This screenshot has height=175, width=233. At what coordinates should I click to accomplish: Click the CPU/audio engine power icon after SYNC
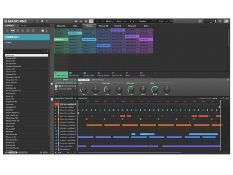click(x=171, y=21)
